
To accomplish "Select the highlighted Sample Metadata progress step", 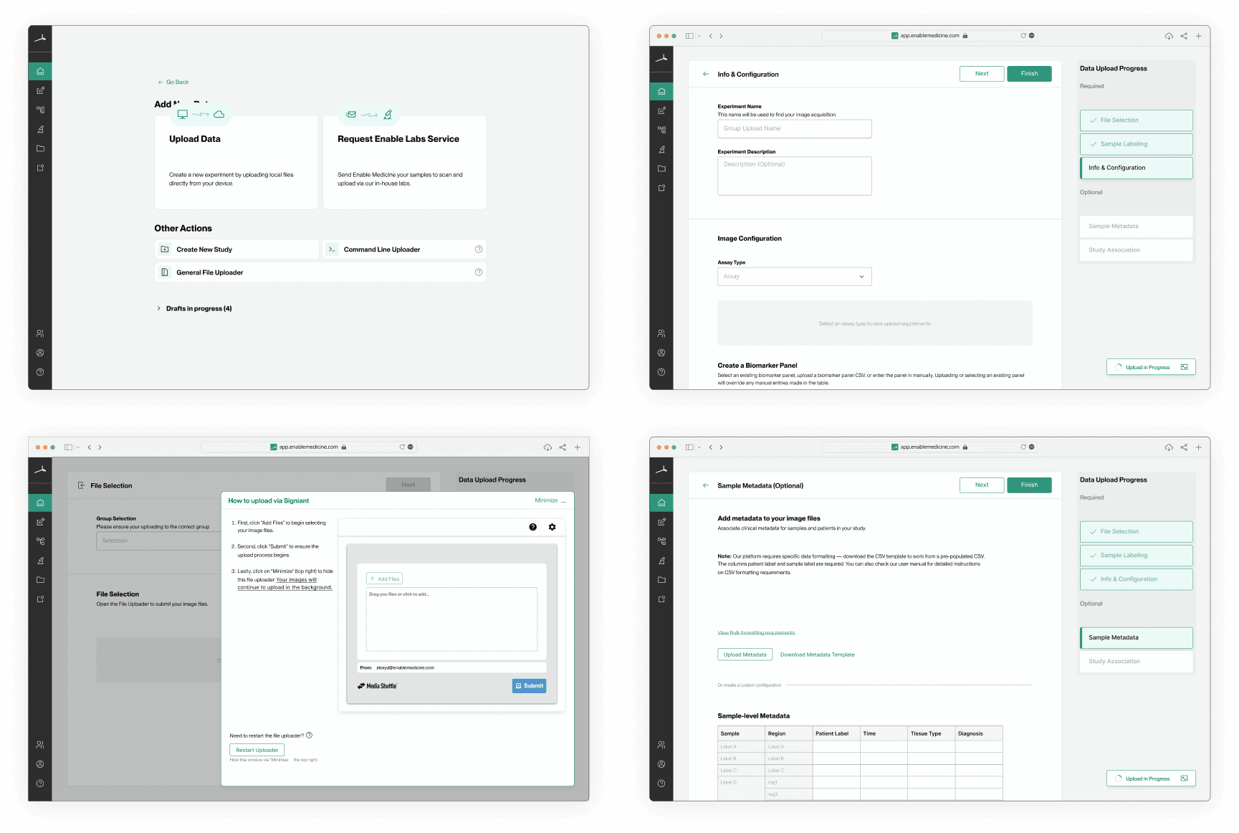I will point(1137,638).
